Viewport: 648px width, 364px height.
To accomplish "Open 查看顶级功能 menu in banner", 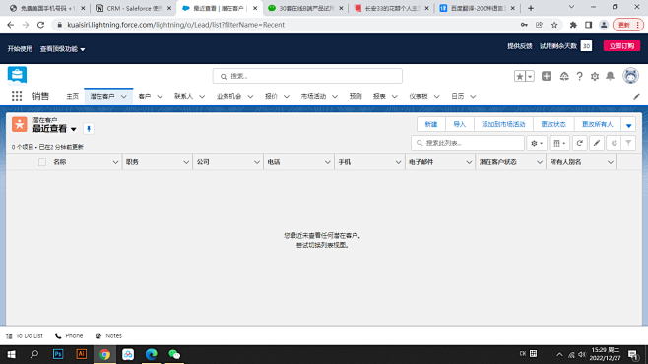I will [62, 49].
